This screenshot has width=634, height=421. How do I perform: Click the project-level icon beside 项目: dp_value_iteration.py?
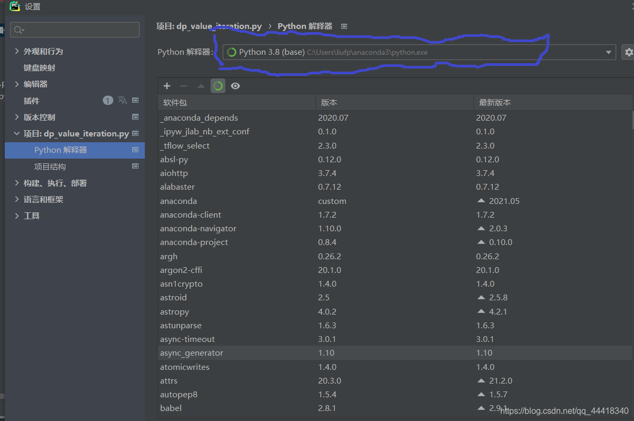tap(135, 133)
